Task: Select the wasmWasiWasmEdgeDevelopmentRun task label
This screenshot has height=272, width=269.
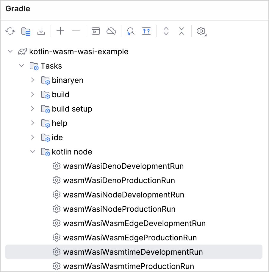Action: (x=134, y=223)
